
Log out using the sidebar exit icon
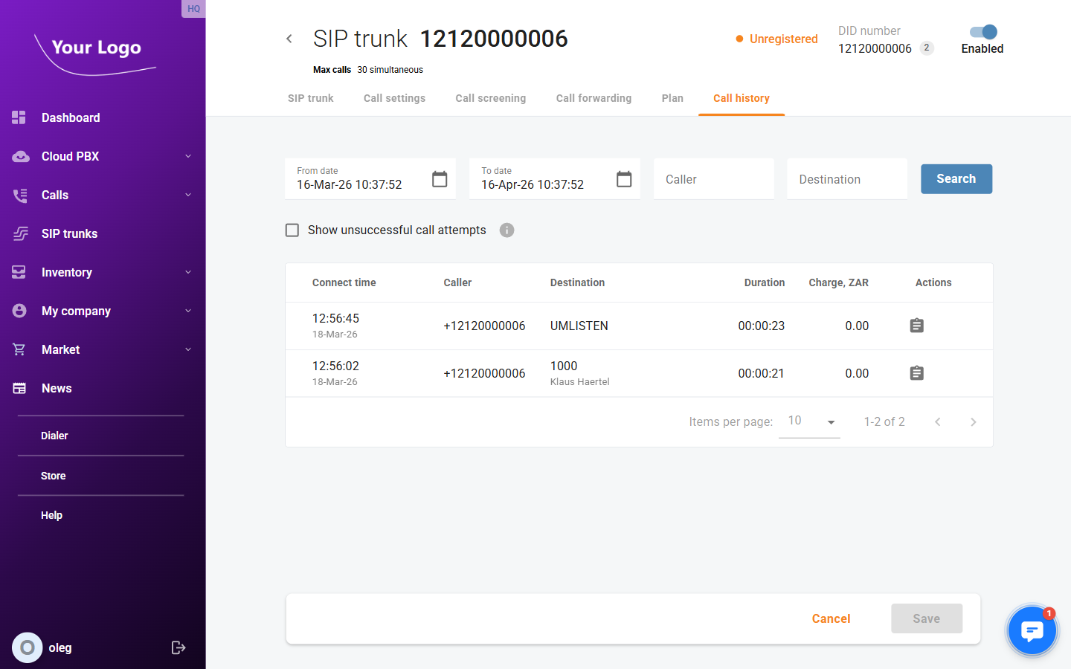pyautogui.click(x=178, y=647)
